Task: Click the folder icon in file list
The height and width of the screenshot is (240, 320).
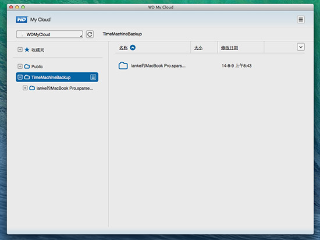Action: 123,66
